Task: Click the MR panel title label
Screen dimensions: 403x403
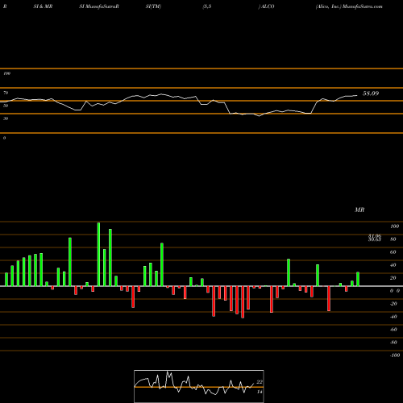Action: click(359, 210)
